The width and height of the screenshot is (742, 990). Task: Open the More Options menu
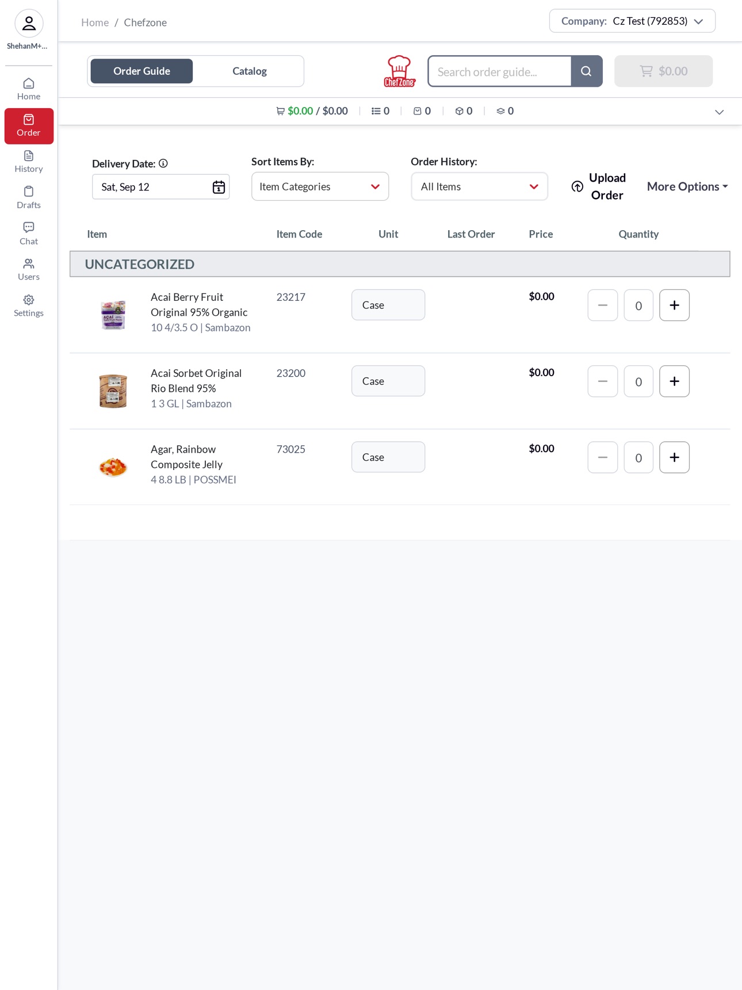tap(687, 186)
